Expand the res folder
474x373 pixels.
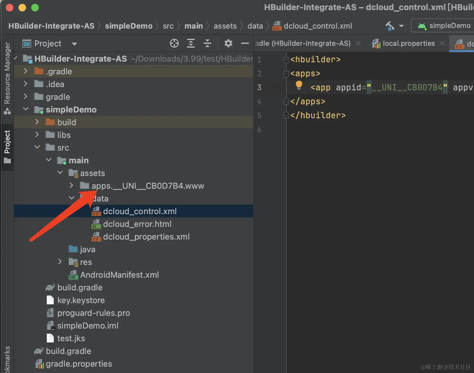[60, 262]
